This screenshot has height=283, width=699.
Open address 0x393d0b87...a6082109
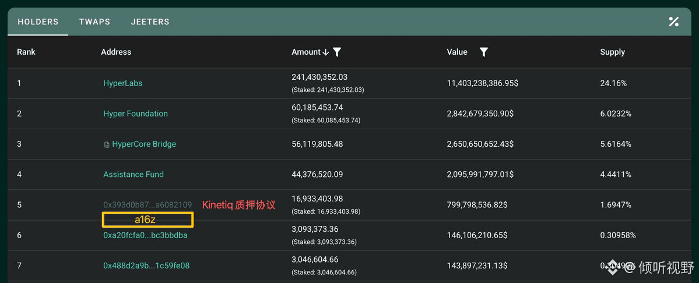click(x=147, y=205)
